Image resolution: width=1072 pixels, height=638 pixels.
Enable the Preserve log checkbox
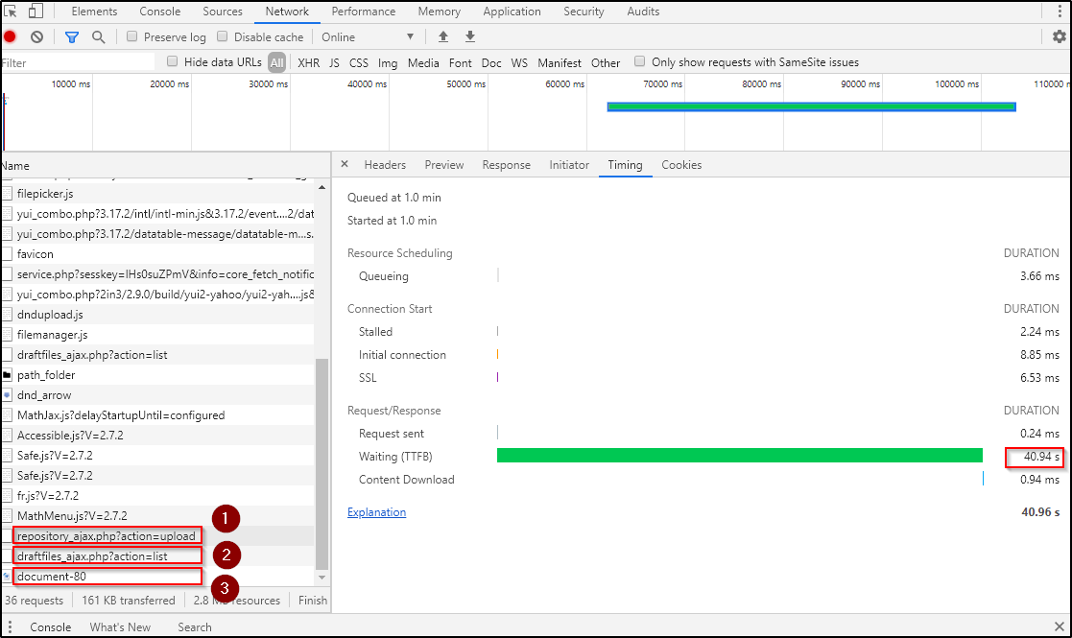tap(132, 37)
